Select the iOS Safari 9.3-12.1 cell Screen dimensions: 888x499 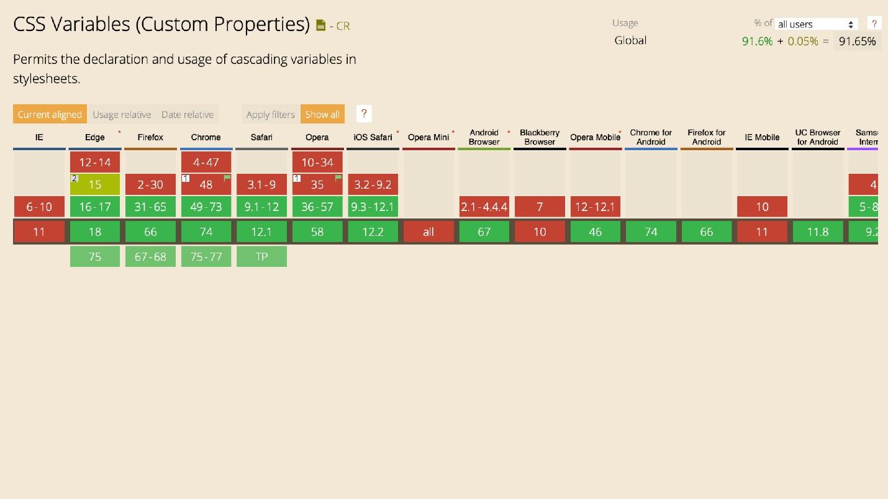[x=373, y=207]
